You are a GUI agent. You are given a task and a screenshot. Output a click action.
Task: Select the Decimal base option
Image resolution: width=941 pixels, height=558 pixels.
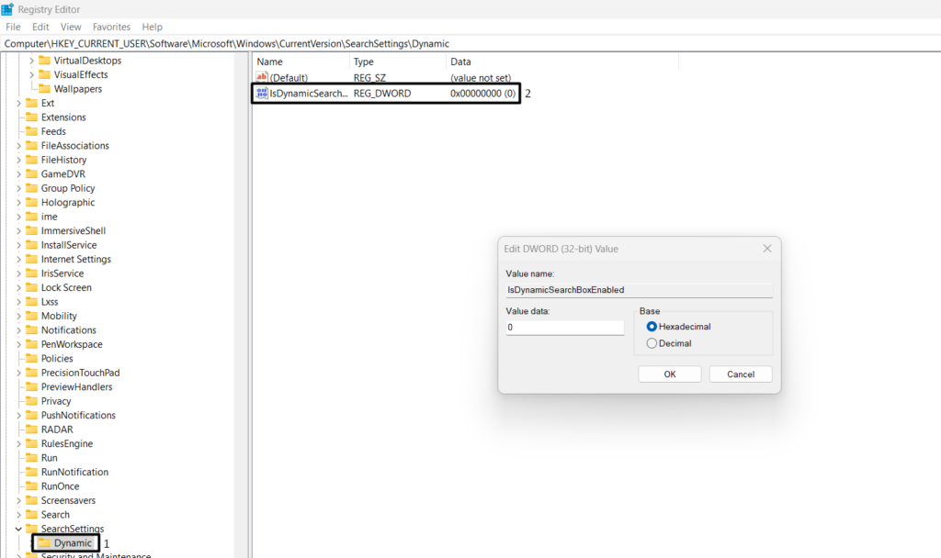[x=652, y=343]
